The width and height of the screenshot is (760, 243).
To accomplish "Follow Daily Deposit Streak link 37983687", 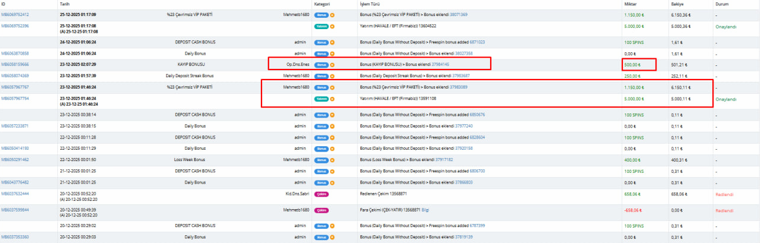I will [x=460, y=76].
